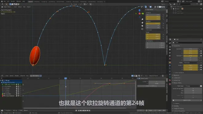Viewport: 203px width, 114px height.
Task: Click the wrench icon on X Euler Rotation channel
Action: [x=17, y=96]
